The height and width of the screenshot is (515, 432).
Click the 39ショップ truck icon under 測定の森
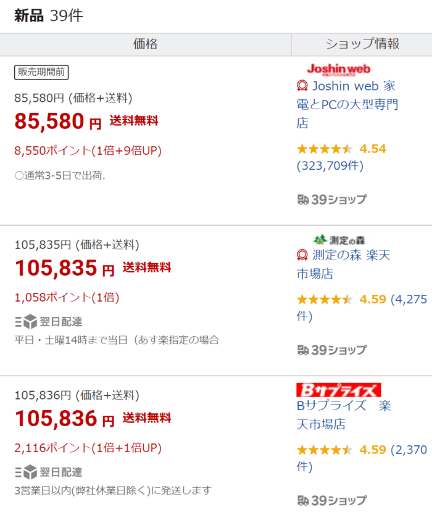click(x=303, y=350)
